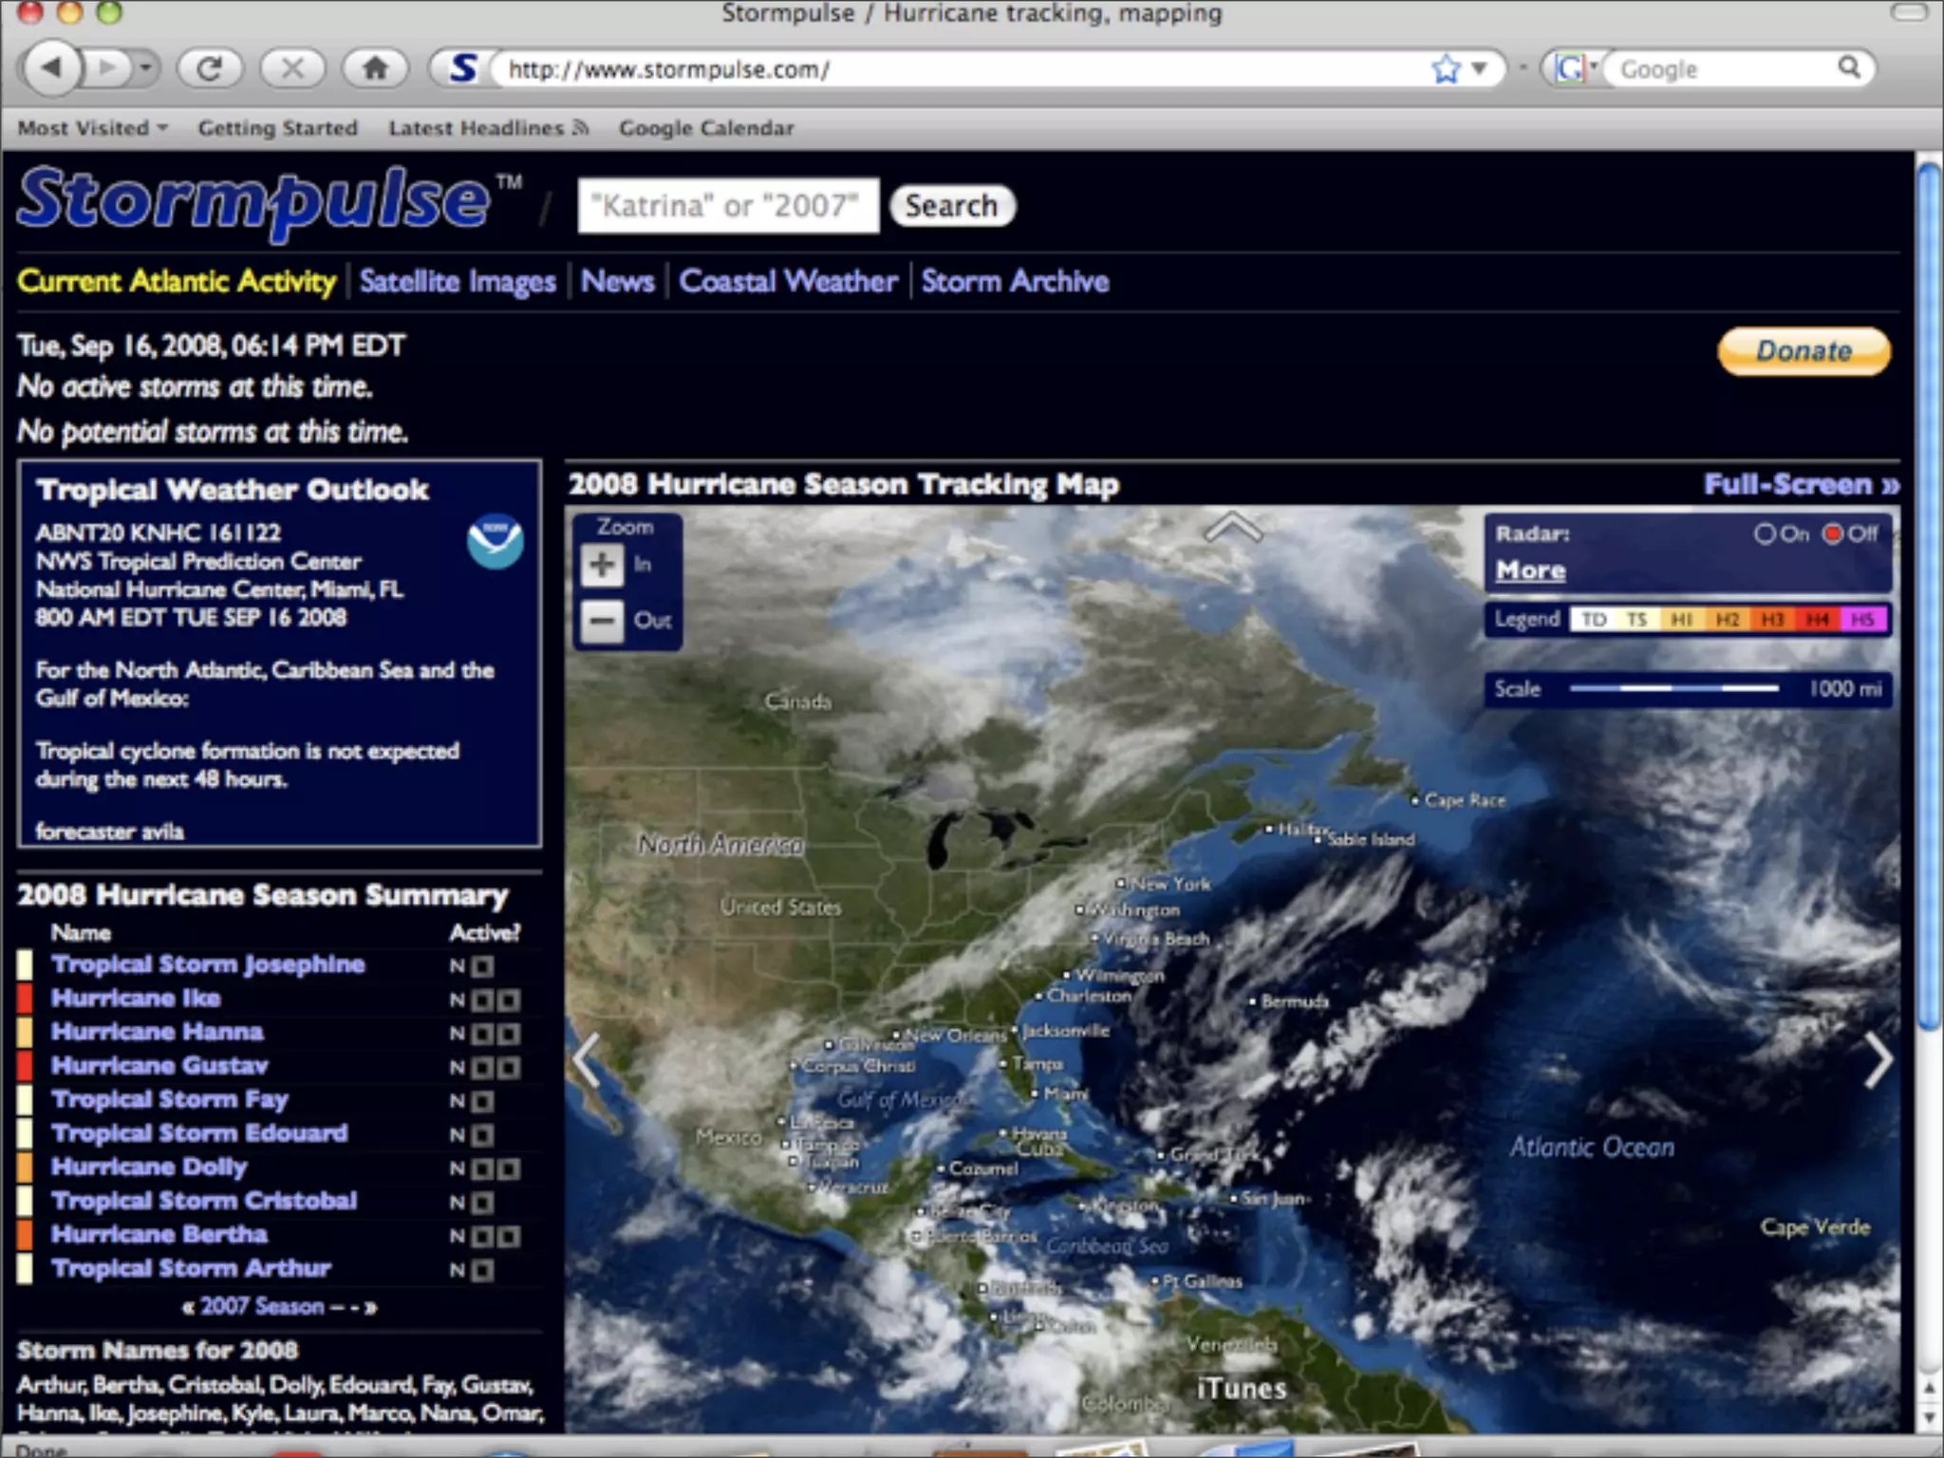
Task: Click the map Zoom Out minus icon
Action: 602,622
